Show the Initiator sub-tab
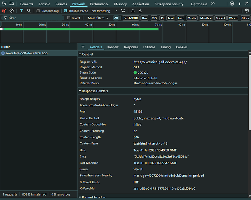 tap(149, 47)
